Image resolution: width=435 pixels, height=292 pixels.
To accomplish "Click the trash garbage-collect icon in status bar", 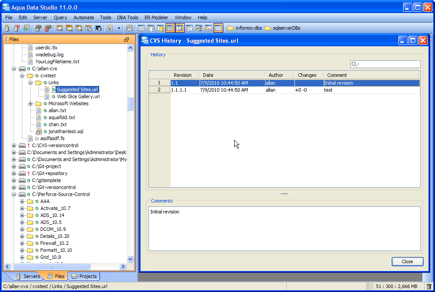I will tap(429, 286).
